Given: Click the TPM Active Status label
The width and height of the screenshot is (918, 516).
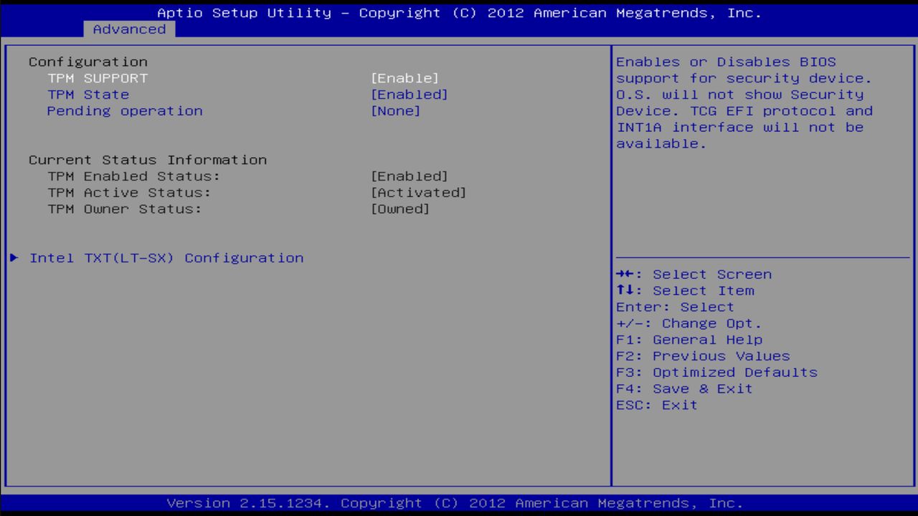Looking at the screenshot, I should (129, 193).
